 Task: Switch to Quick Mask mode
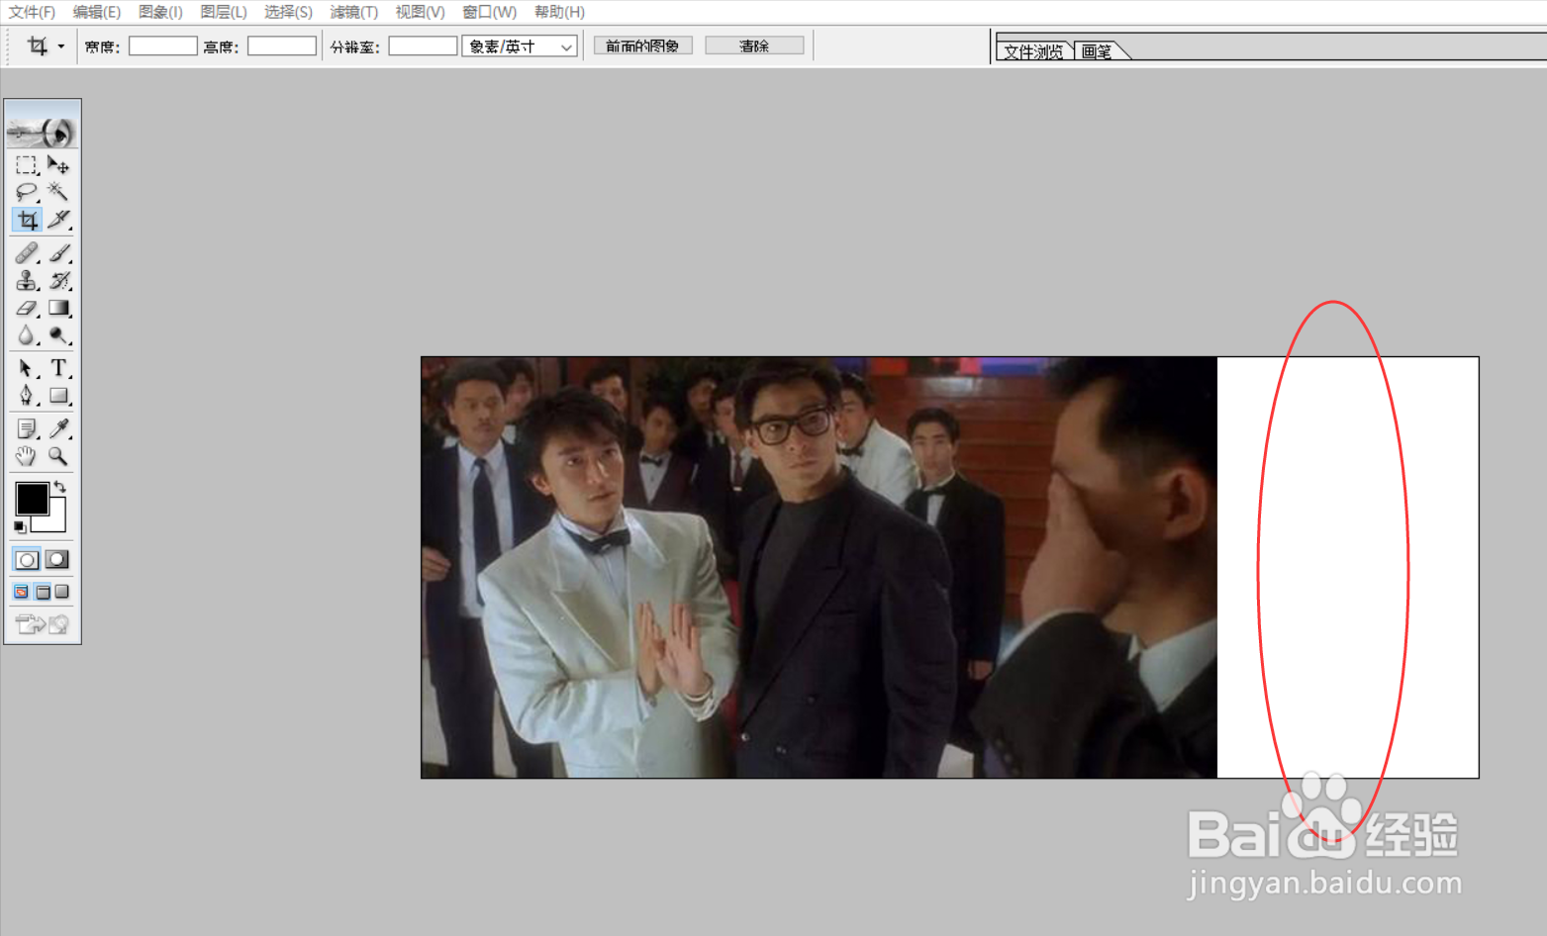57,560
